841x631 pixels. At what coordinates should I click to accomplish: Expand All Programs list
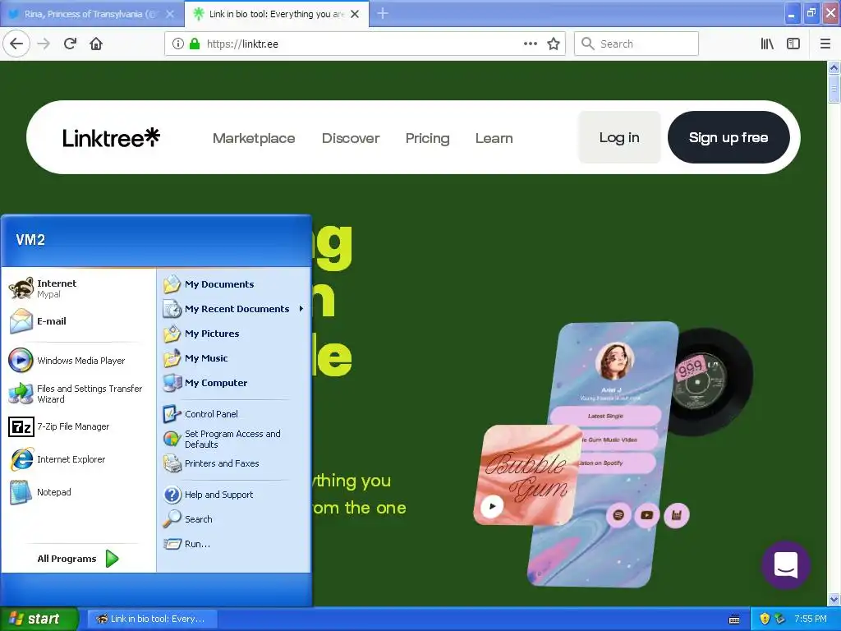tap(78, 559)
